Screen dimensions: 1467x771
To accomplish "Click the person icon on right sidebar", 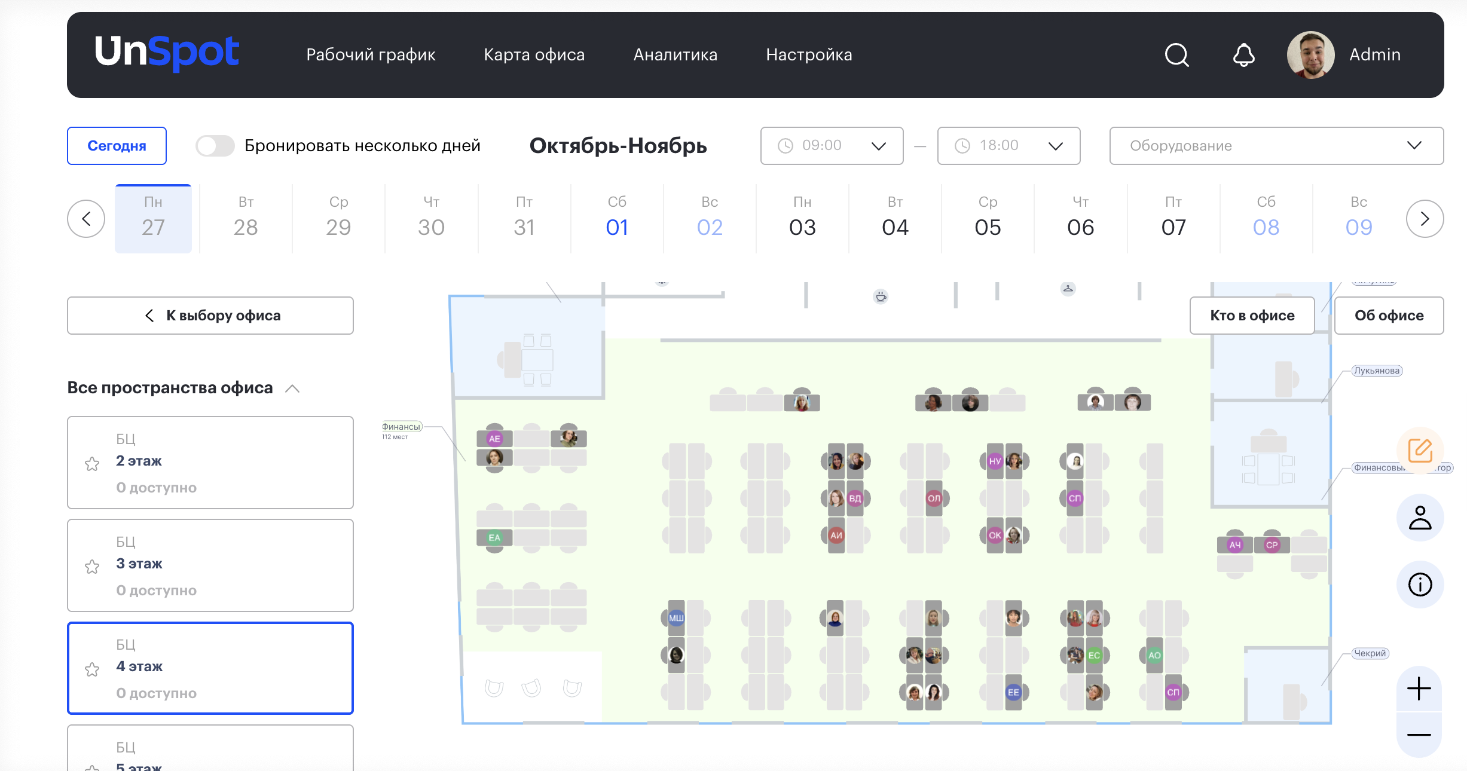I will tap(1420, 518).
